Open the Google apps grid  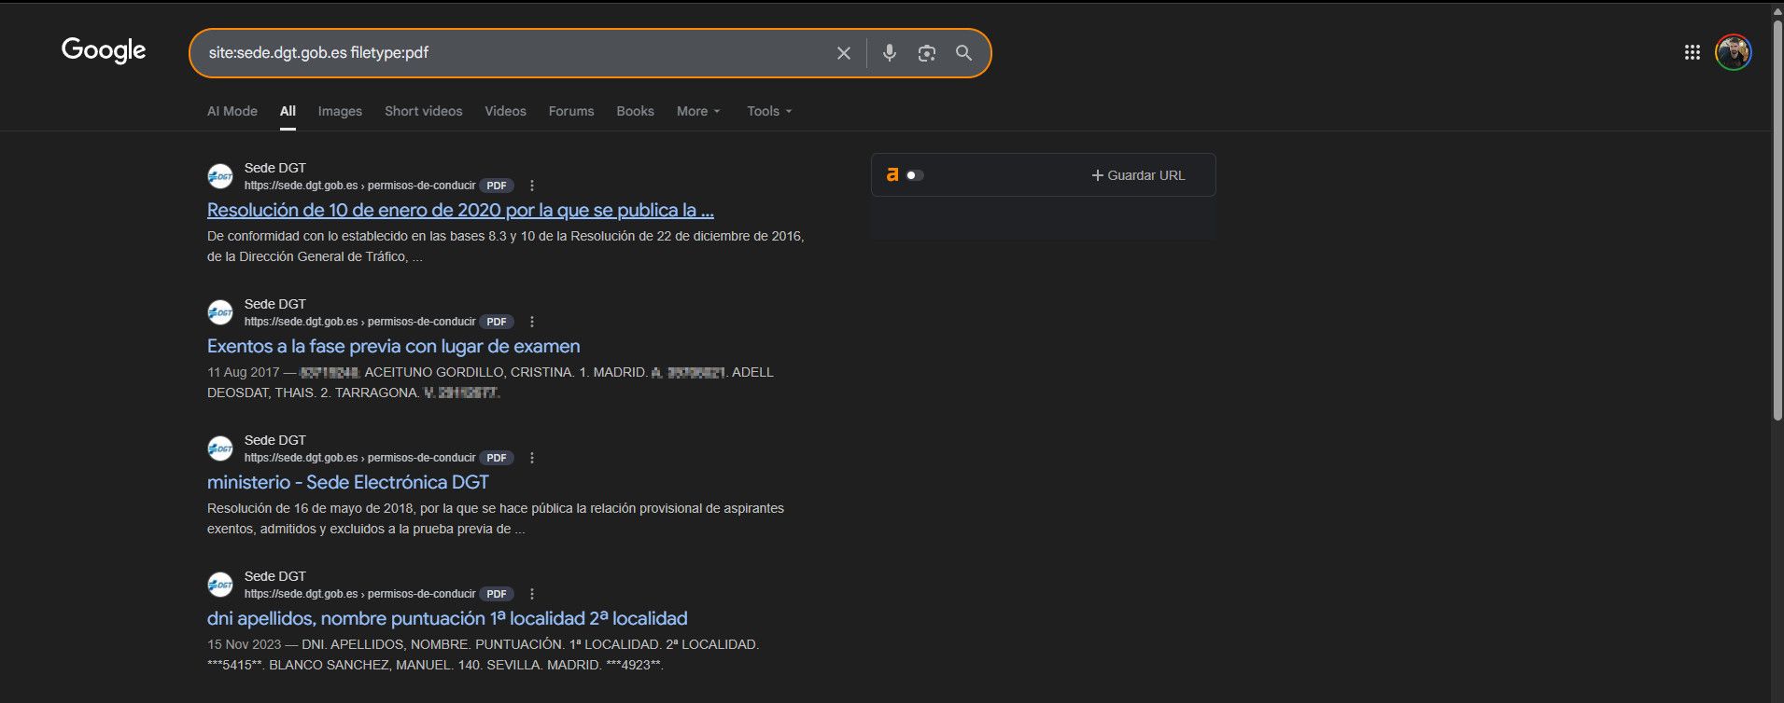pyautogui.click(x=1692, y=53)
